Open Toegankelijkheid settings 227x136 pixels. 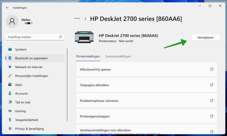pos(35,120)
